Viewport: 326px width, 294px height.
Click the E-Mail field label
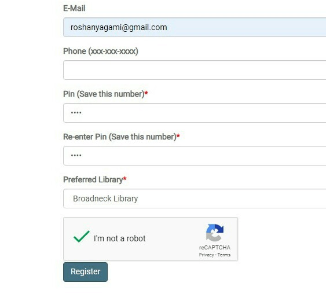pyautogui.click(x=74, y=8)
